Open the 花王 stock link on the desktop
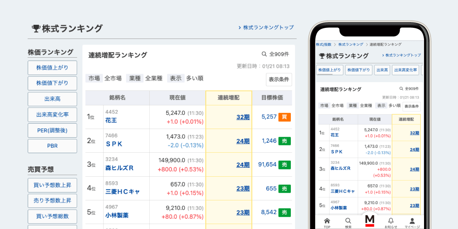The width and height of the screenshot is (458, 229). (111, 121)
